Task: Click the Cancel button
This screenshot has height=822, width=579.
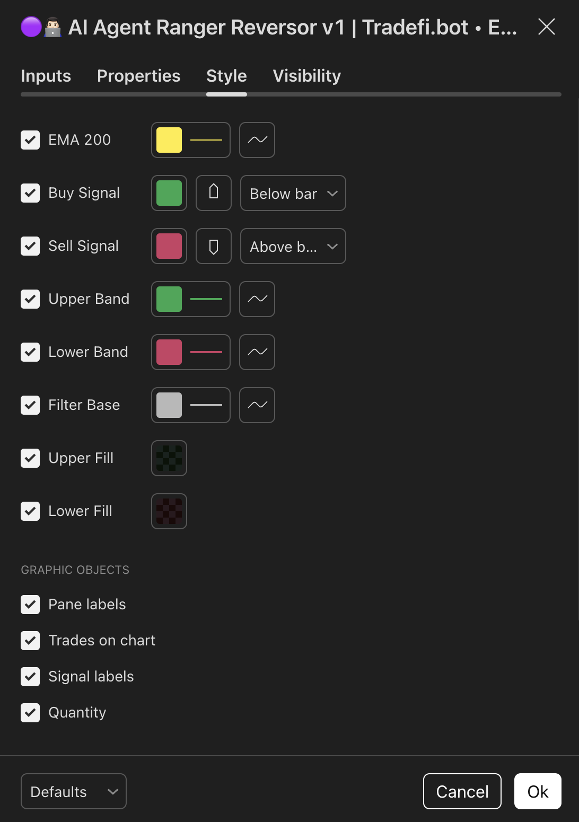Action: coord(462,791)
